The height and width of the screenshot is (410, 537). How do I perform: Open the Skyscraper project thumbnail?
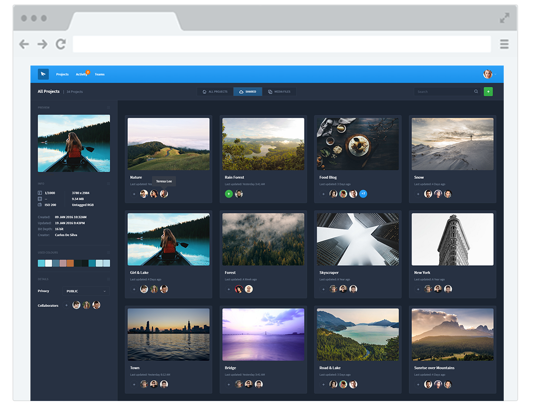coord(358,239)
